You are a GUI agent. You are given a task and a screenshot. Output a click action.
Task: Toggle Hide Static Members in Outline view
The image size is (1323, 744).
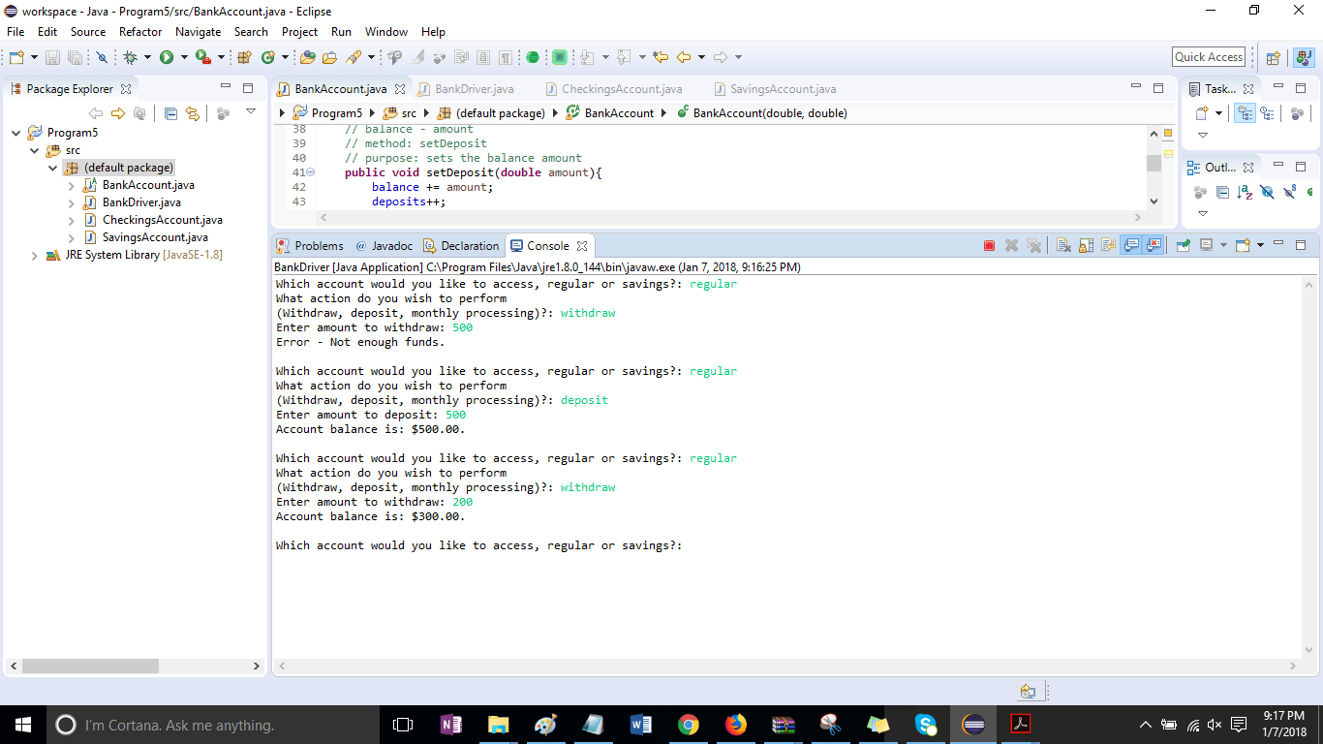(1289, 193)
